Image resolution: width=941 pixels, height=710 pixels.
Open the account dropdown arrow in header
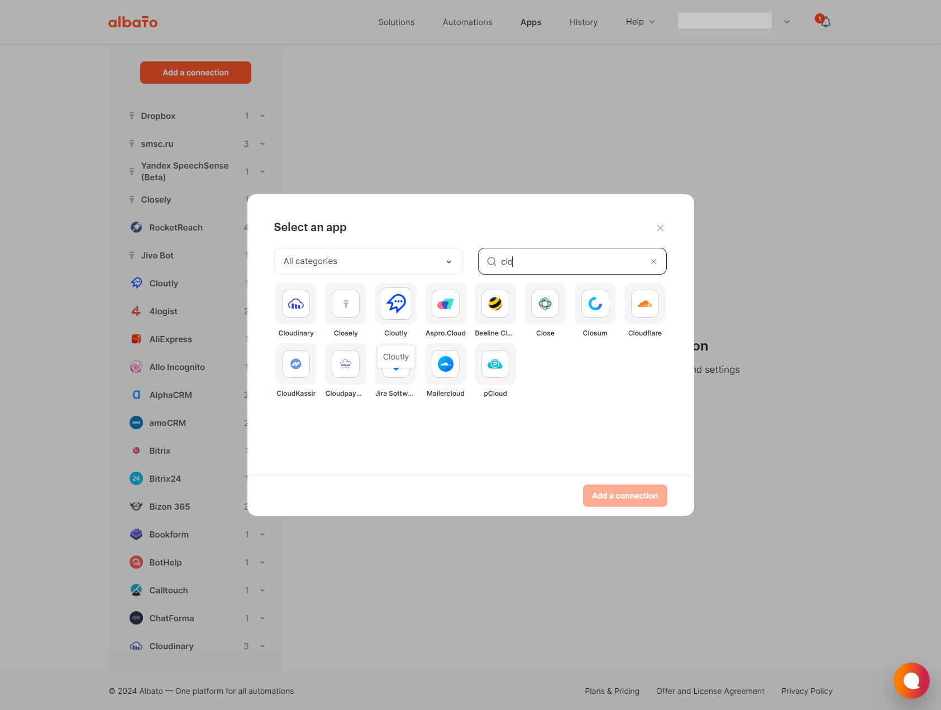tap(787, 22)
